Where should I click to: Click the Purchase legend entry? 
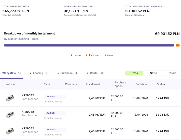coord(92,55)
